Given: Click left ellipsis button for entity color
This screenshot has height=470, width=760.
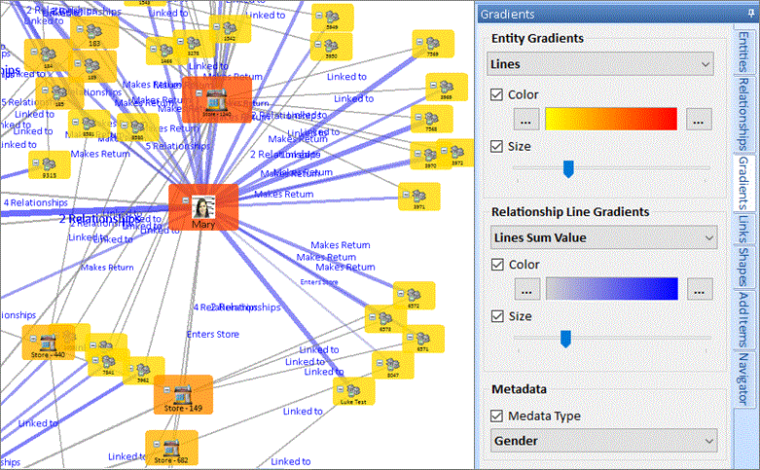Looking at the screenshot, I should (x=525, y=120).
